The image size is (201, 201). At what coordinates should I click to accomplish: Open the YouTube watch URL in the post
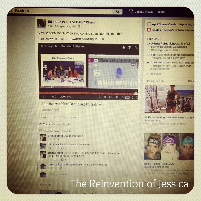click(71, 39)
